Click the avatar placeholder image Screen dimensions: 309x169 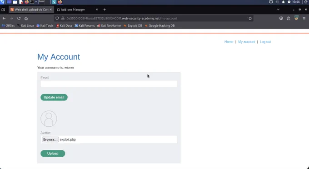pyautogui.click(x=49, y=119)
